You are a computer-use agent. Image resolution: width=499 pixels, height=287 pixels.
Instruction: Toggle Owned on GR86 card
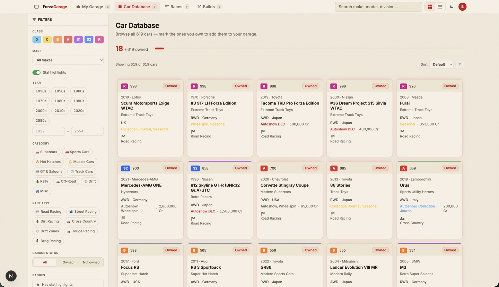click(x=310, y=250)
